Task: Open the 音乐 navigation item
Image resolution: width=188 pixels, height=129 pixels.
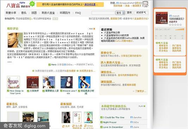Action: [24, 13]
